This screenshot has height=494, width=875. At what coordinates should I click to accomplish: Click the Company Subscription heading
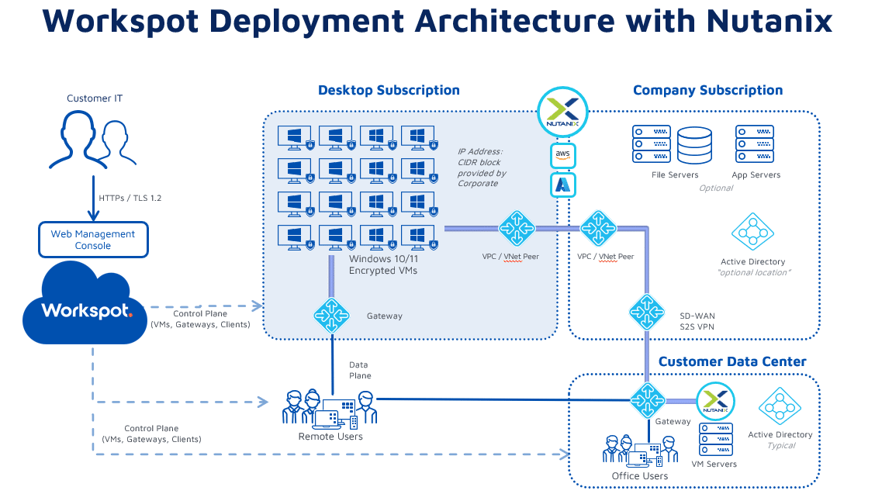pyautogui.click(x=707, y=91)
